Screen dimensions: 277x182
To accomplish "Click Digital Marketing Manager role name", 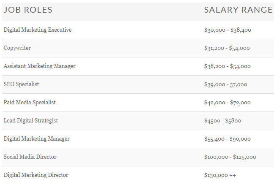I will point(36,139).
